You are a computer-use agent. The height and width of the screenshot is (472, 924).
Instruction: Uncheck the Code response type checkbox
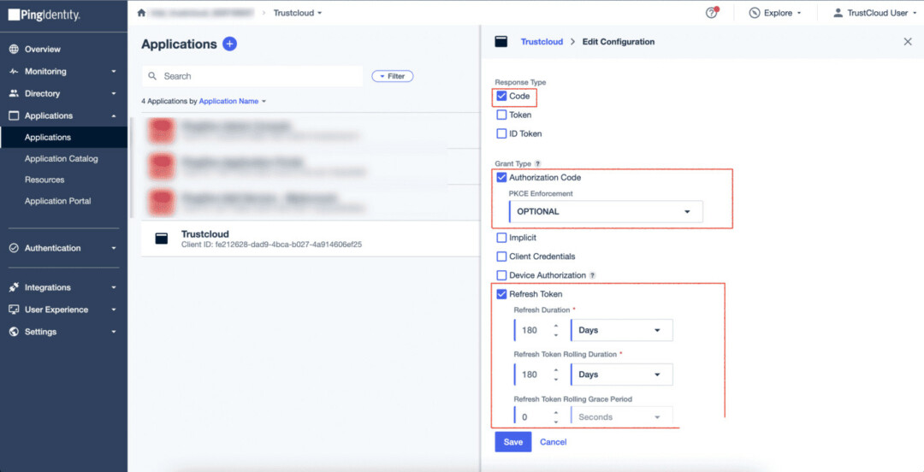(501, 96)
